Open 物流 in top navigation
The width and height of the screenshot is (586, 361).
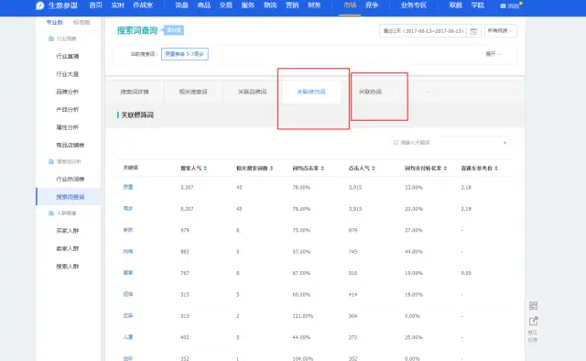[270, 5]
